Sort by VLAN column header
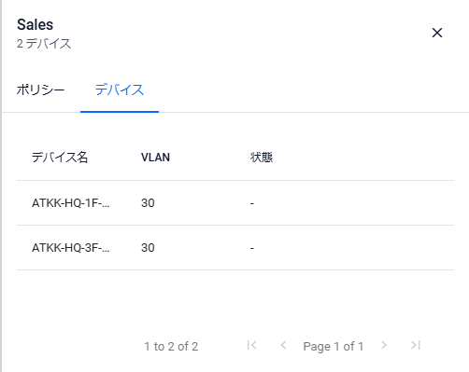Viewport: 469px width, 372px height. click(x=155, y=158)
